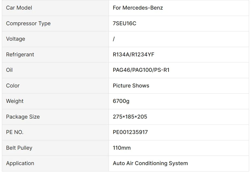Click the slash value beside Voltage
Image resolution: width=252 pixels, height=172 pixels.
coord(114,39)
